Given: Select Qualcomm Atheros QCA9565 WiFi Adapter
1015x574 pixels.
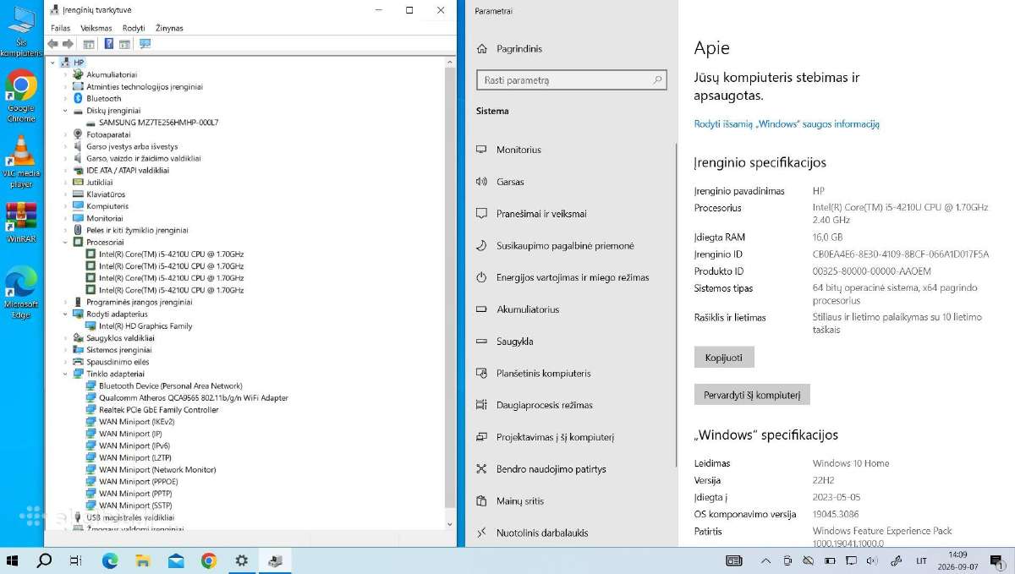Looking at the screenshot, I should click(x=193, y=397).
